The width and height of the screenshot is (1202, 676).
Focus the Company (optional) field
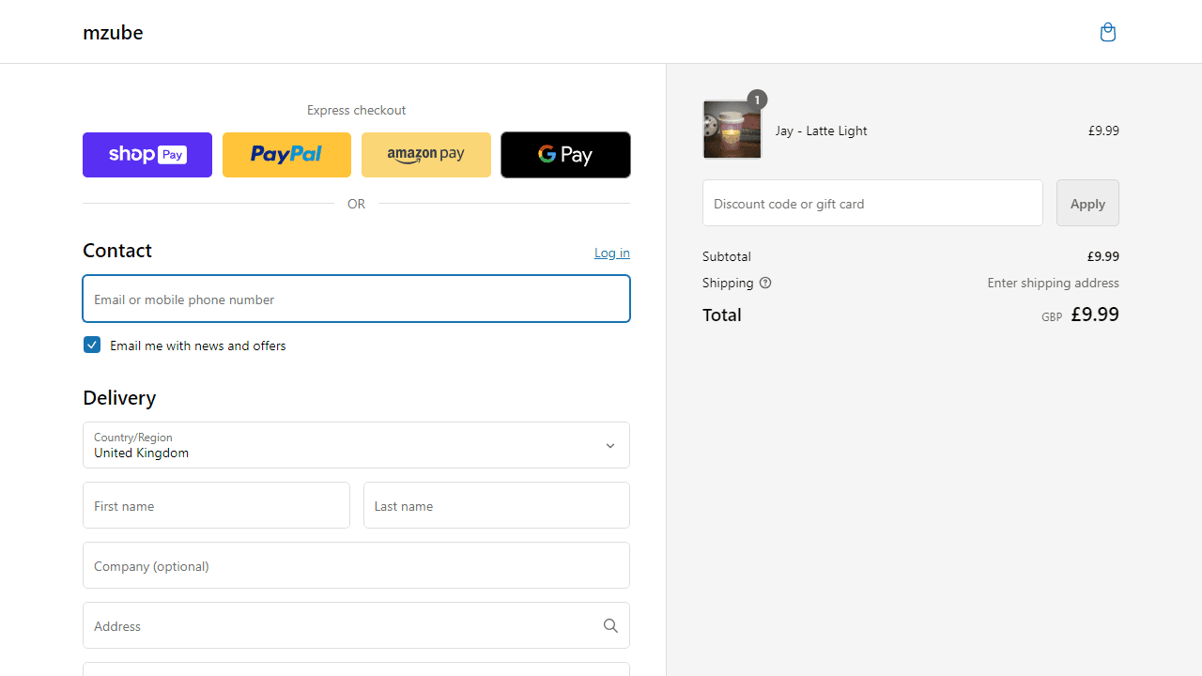tap(356, 565)
